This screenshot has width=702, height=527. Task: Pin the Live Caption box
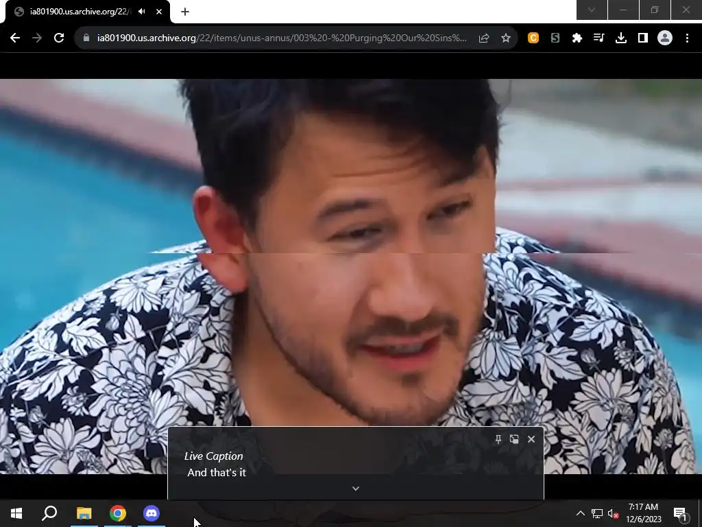[x=498, y=439]
